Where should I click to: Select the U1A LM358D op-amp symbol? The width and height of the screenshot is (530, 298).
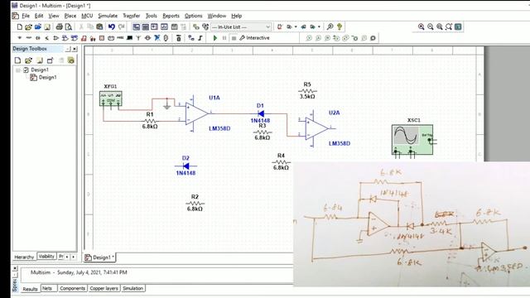click(x=196, y=114)
